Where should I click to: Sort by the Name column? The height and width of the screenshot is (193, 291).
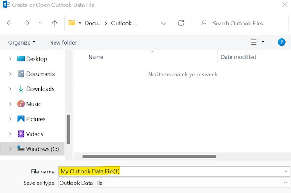click(x=96, y=57)
